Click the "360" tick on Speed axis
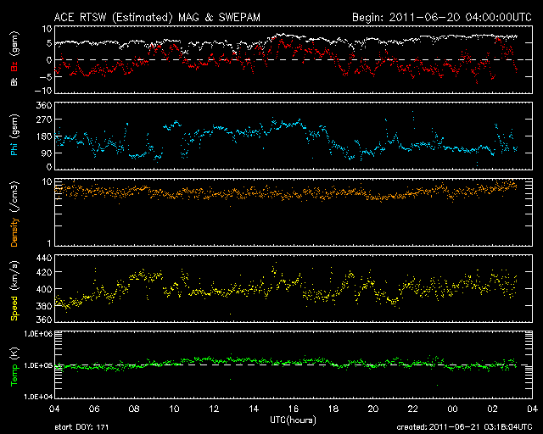Screen dimensions: 543x434 (x=44, y=320)
